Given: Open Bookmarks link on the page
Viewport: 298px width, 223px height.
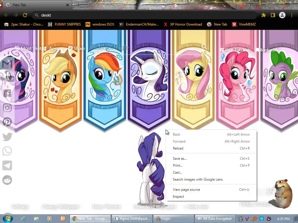Looking at the screenshot, I should 268,50.
